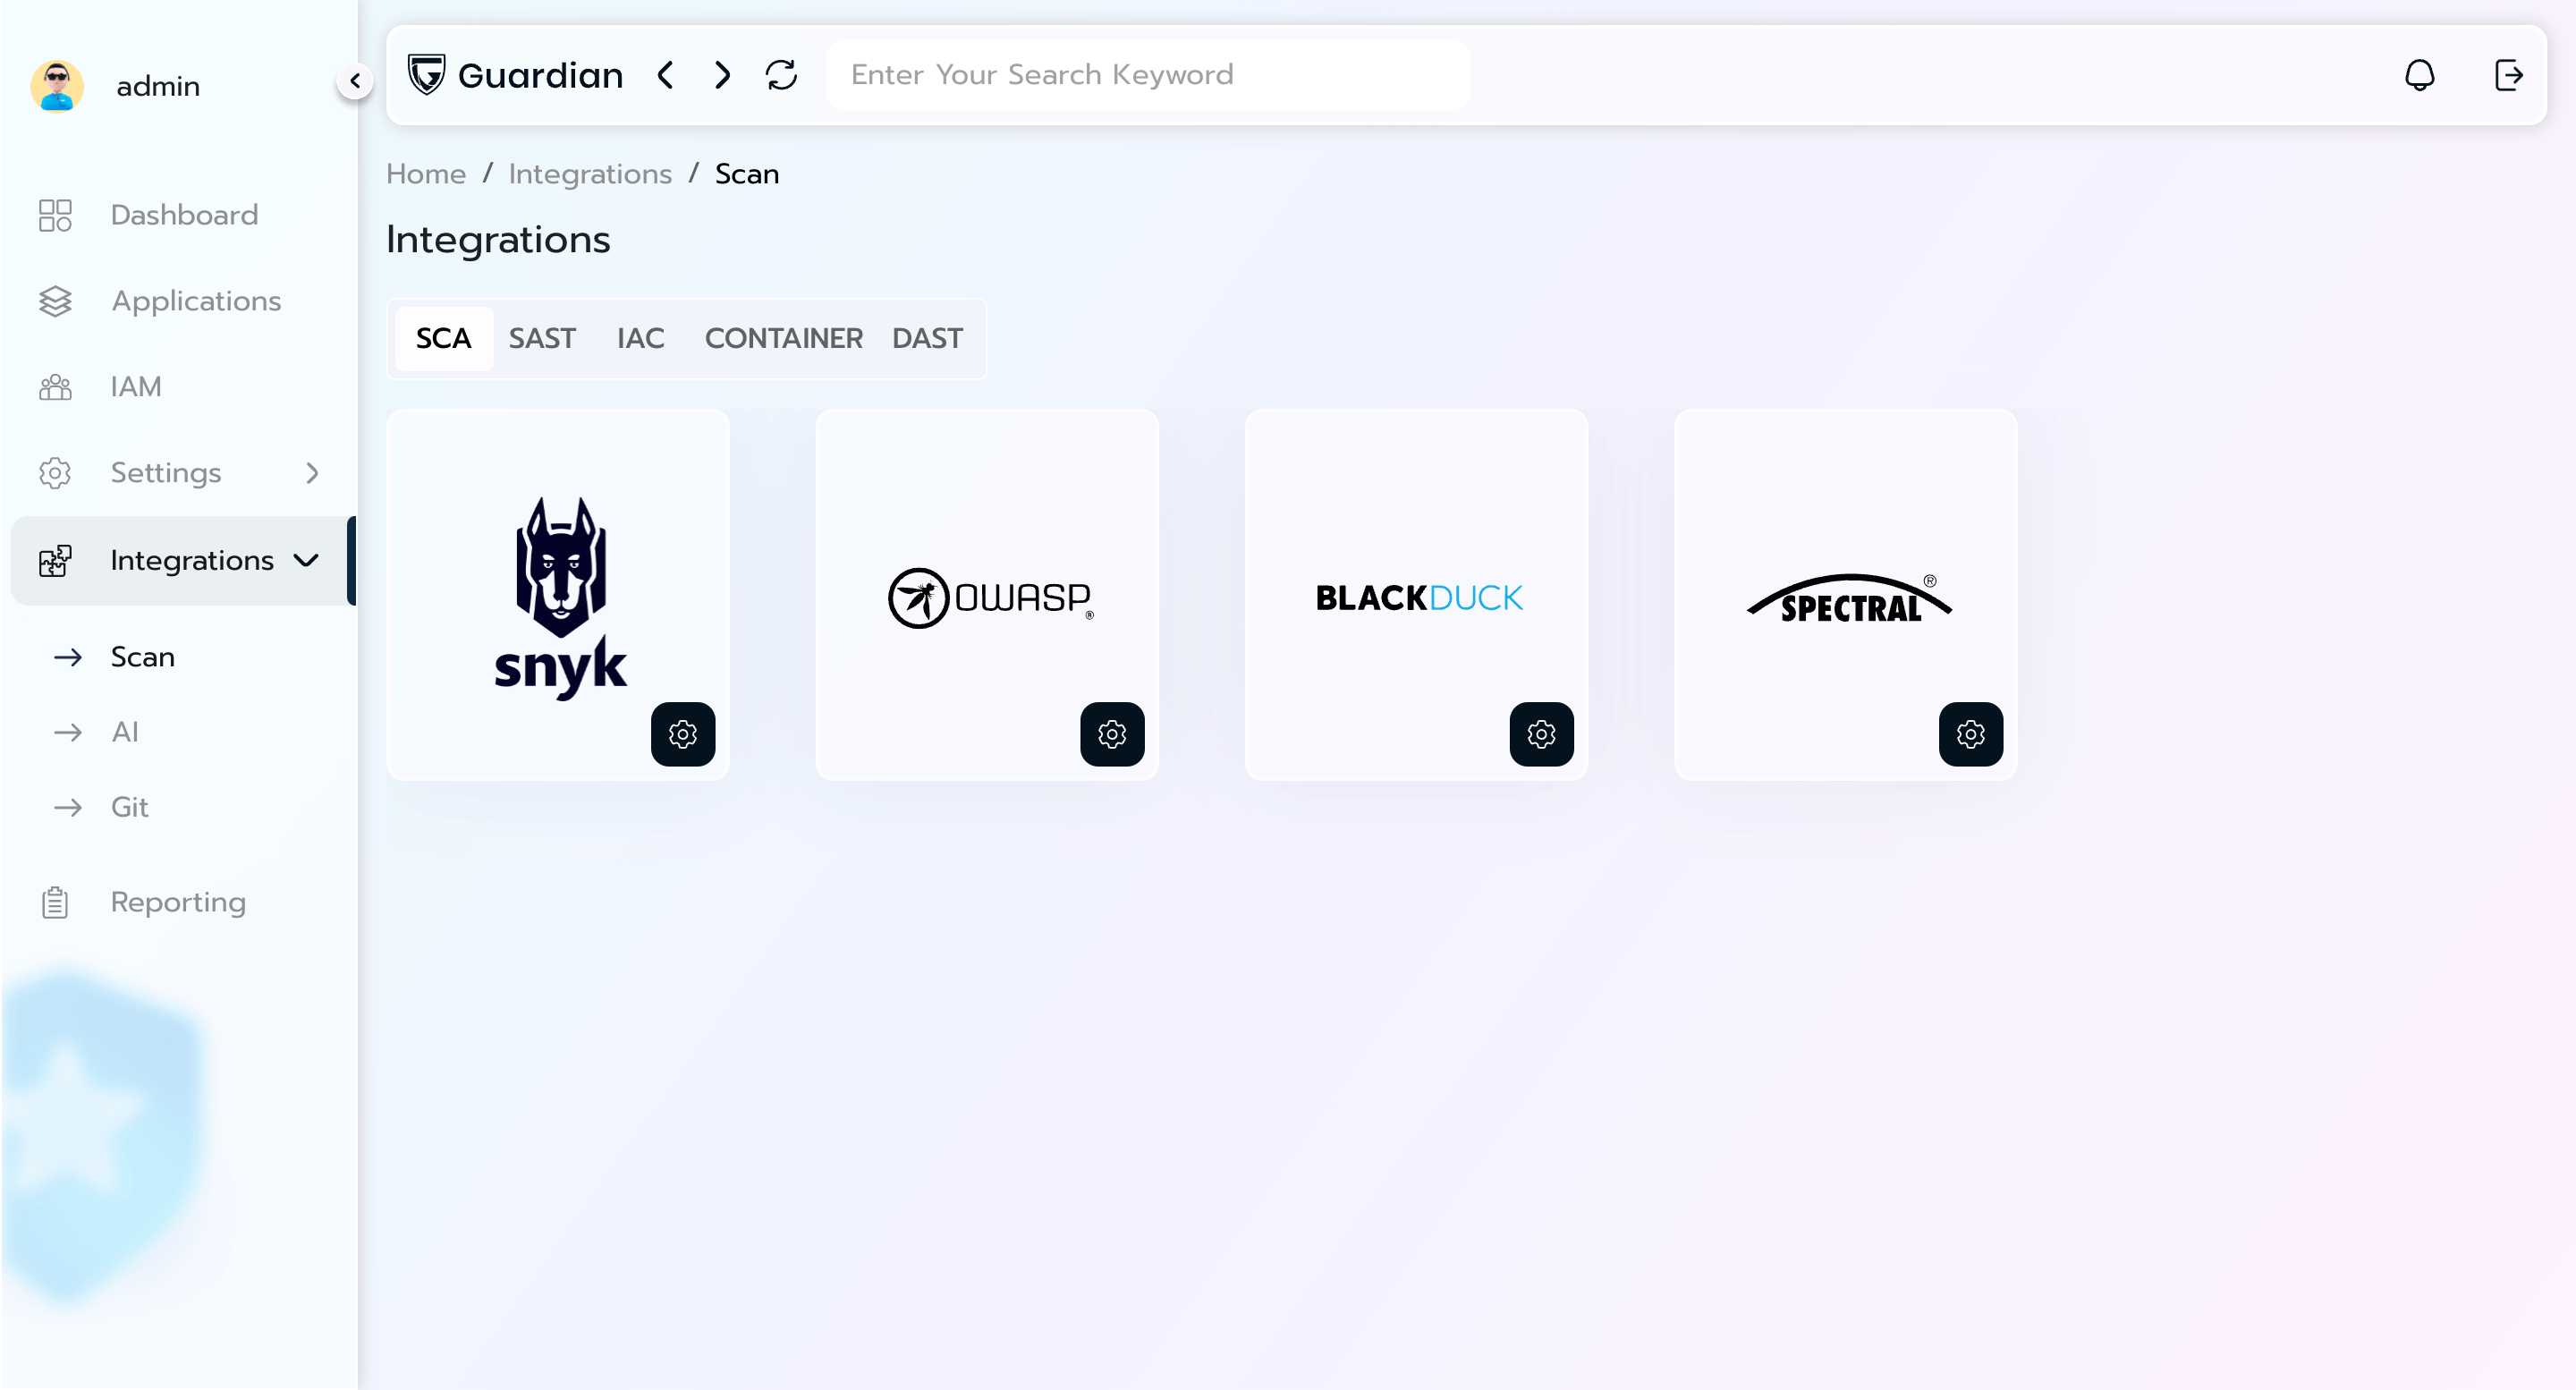Open the IAC tab
Image resolution: width=2576 pixels, height=1390 pixels.
click(x=640, y=338)
